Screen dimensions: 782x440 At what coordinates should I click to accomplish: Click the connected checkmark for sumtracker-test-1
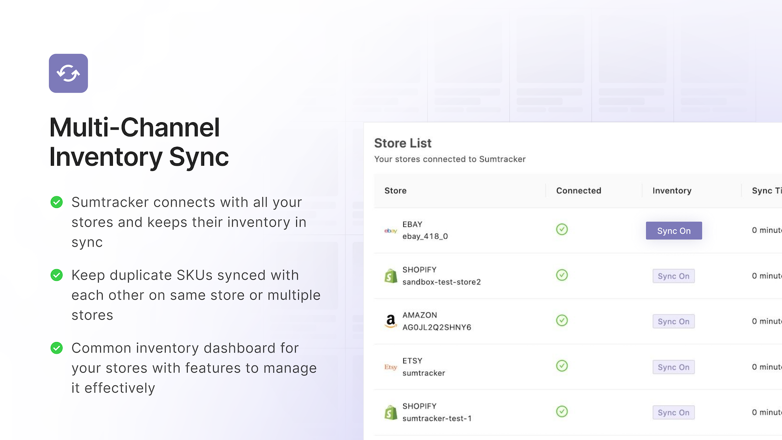pyautogui.click(x=562, y=411)
